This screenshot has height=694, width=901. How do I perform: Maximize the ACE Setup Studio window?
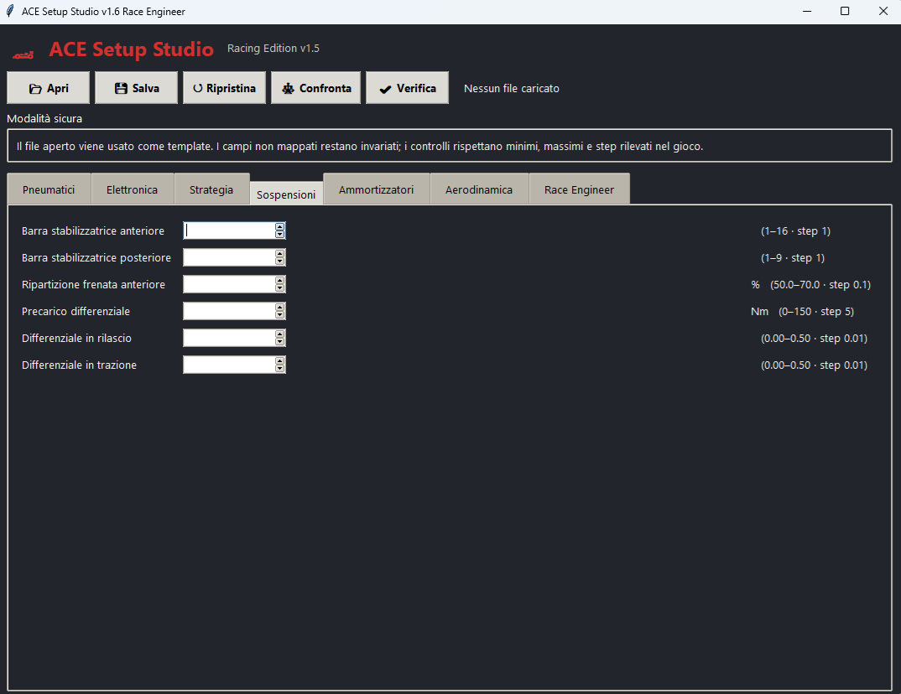[x=845, y=11]
